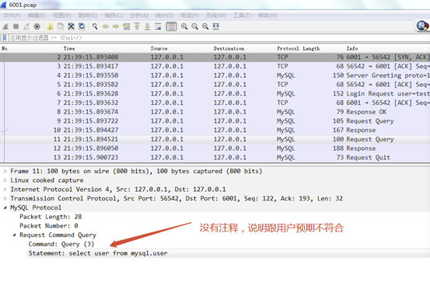Select packet 4 Server Greeting row

215,75
